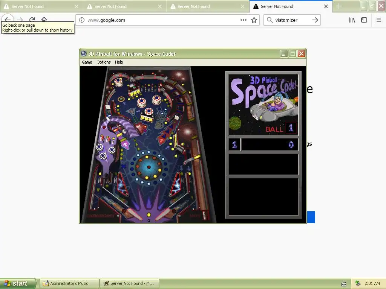Open the Options menu in 3D Pinball
Image resolution: width=386 pixels, height=289 pixels.
pyautogui.click(x=103, y=62)
